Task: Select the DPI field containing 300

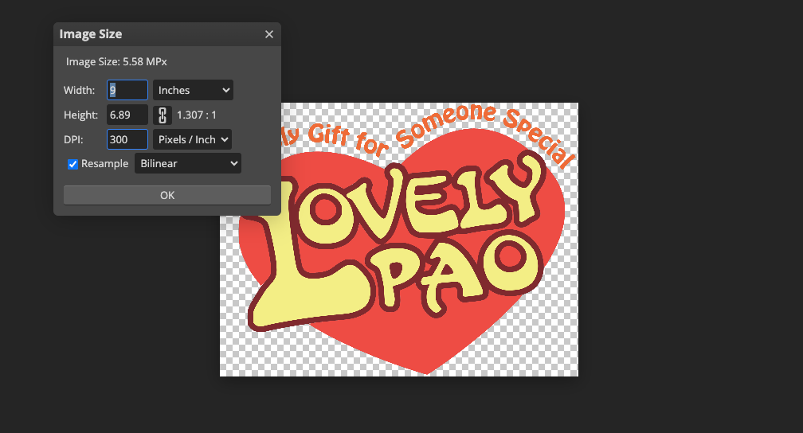Action: (127, 139)
